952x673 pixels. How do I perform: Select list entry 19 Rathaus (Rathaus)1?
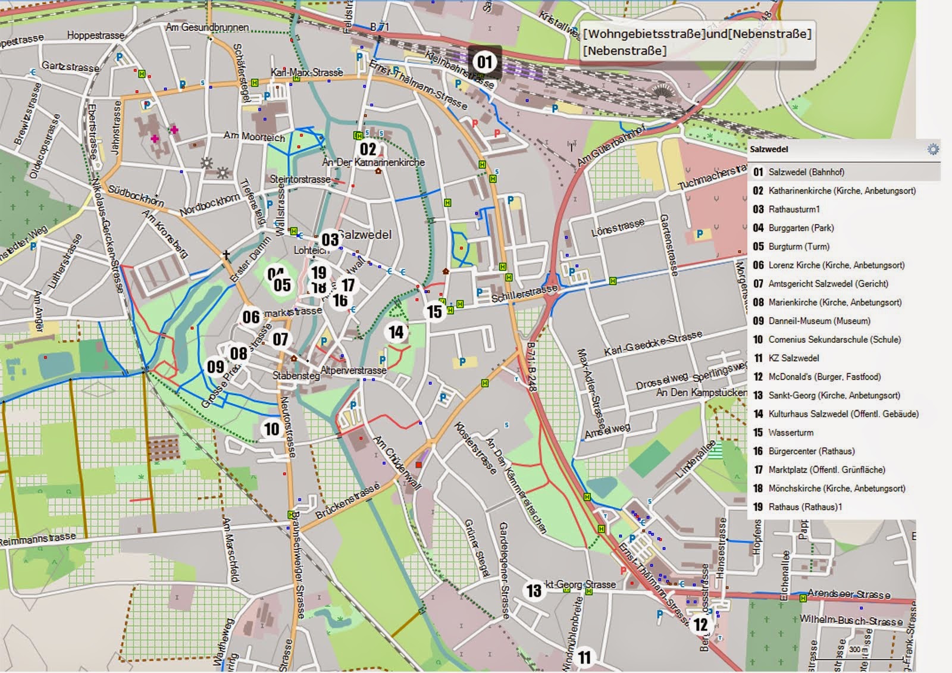pyautogui.click(x=844, y=507)
